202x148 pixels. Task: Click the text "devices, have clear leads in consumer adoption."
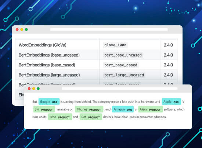click(x=135, y=117)
